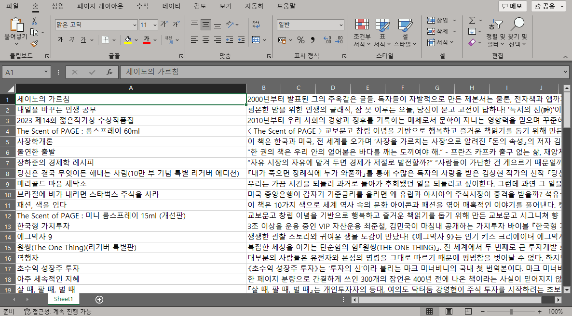Switch to page break preview
572x316 pixels.
click(468, 311)
